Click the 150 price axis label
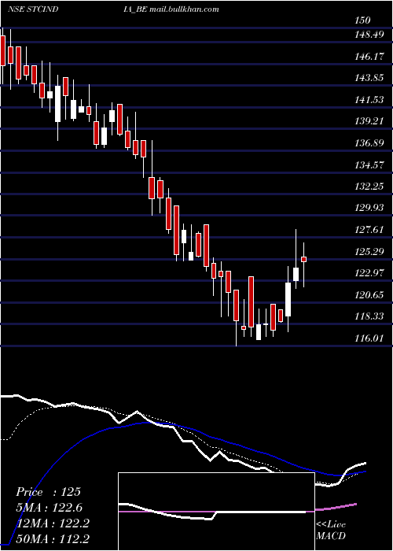This screenshot has height=551, width=393. point(362,20)
